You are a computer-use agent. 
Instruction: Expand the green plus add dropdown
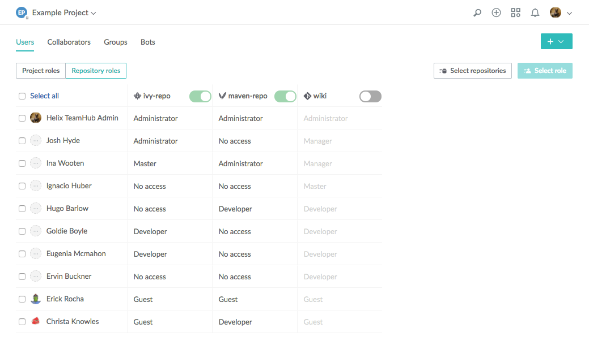(x=556, y=41)
